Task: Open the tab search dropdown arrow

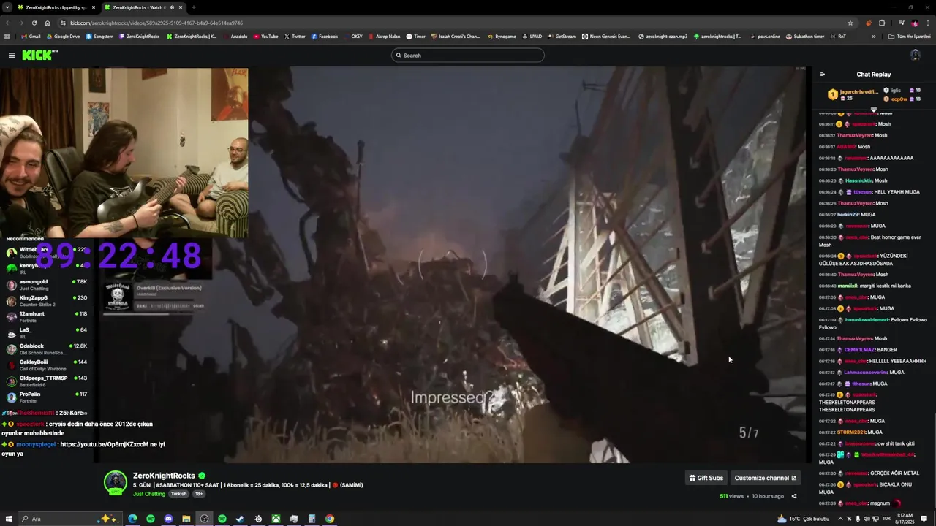Action: [x=7, y=7]
